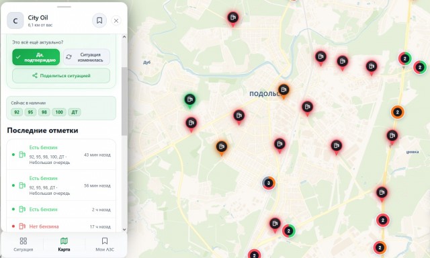Click 'Ситуация изменилась' button
This screenshot has height=258, width=430.
pyautogui.click(x=87, y=57)
